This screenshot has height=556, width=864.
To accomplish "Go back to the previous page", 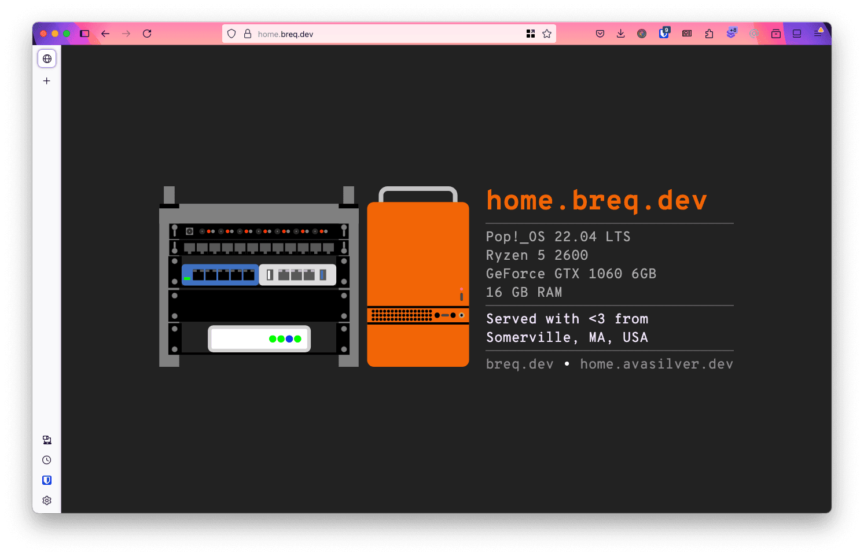I will click(x=105, y=34).
